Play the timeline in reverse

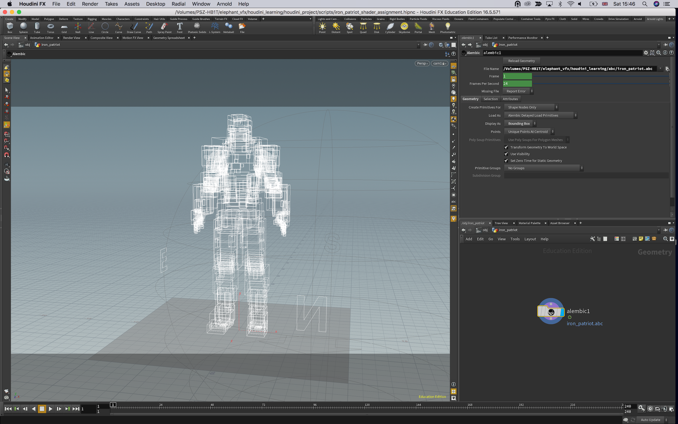click(34, 409)
